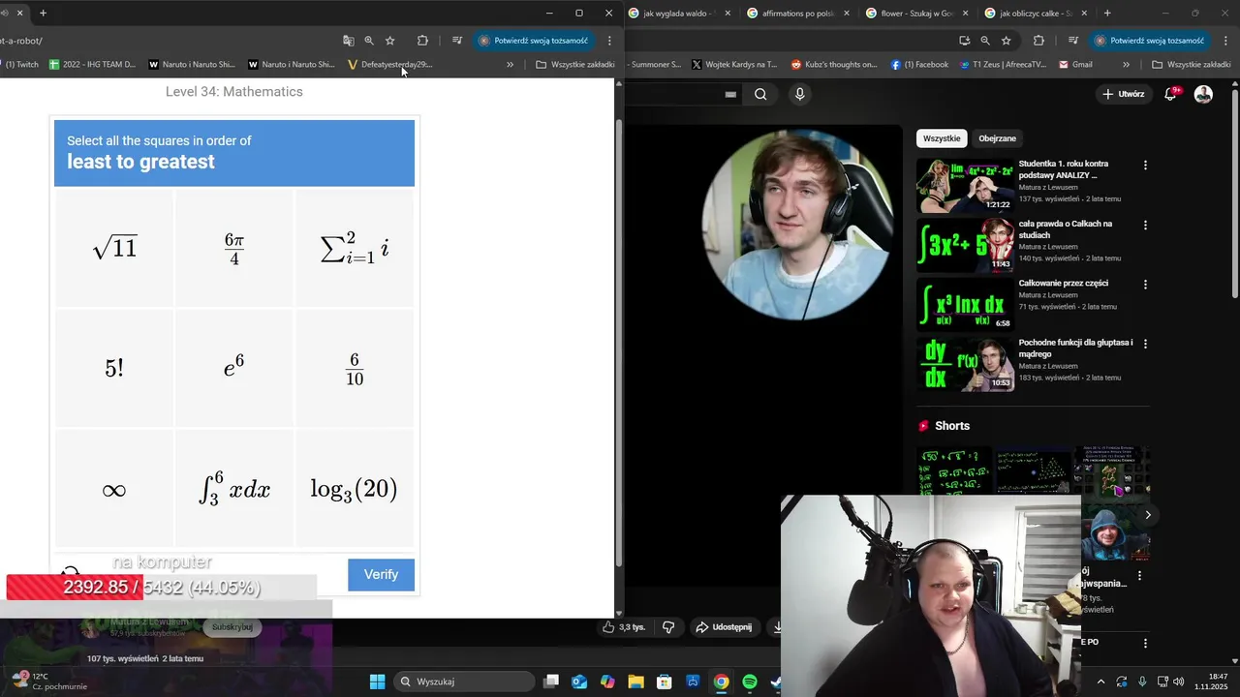Select the 6/10 fraction tile

[355, 369]
